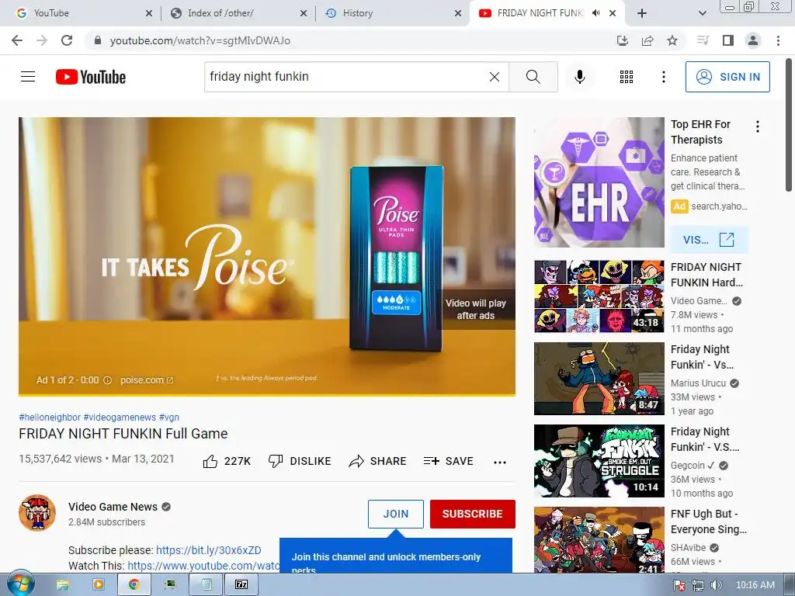Clear the search box text
Viewport: 795px width, 596px height.
tap(495, 77)
